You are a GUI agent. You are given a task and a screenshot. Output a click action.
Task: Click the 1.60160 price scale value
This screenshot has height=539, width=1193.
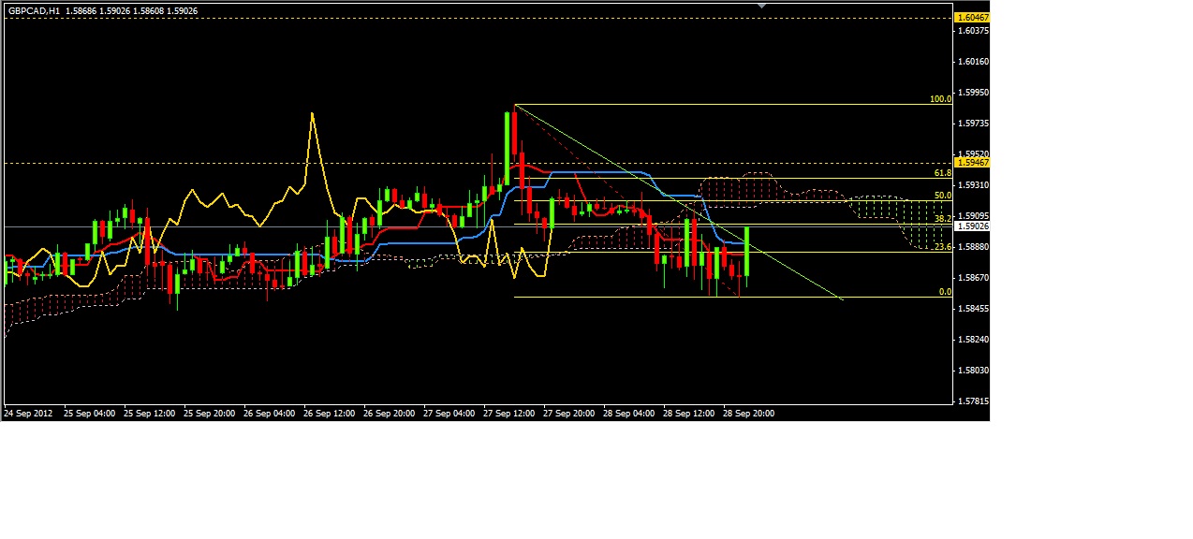(975, 62)
